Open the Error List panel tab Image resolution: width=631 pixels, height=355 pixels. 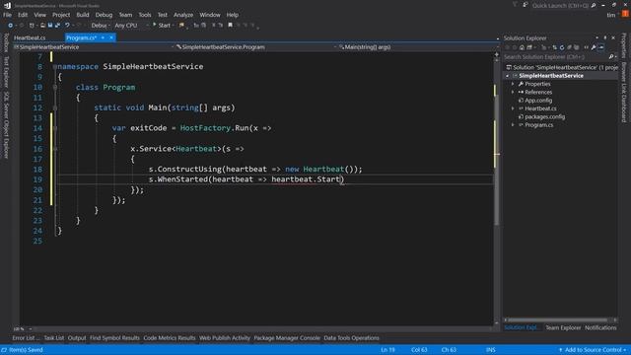(25, 338)
